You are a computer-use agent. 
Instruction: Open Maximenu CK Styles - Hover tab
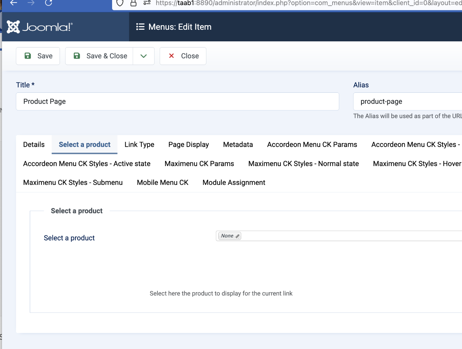coord(417,164)
